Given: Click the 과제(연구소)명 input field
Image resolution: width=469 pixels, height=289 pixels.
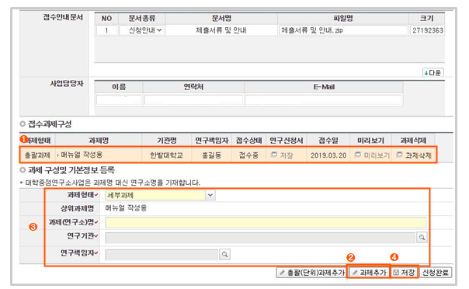Looking at the screenshot, I should (x=266, y=223).
